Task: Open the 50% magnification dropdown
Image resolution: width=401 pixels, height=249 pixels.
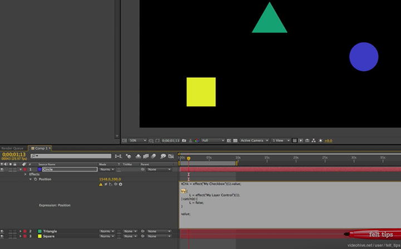Action: [138, 141]
